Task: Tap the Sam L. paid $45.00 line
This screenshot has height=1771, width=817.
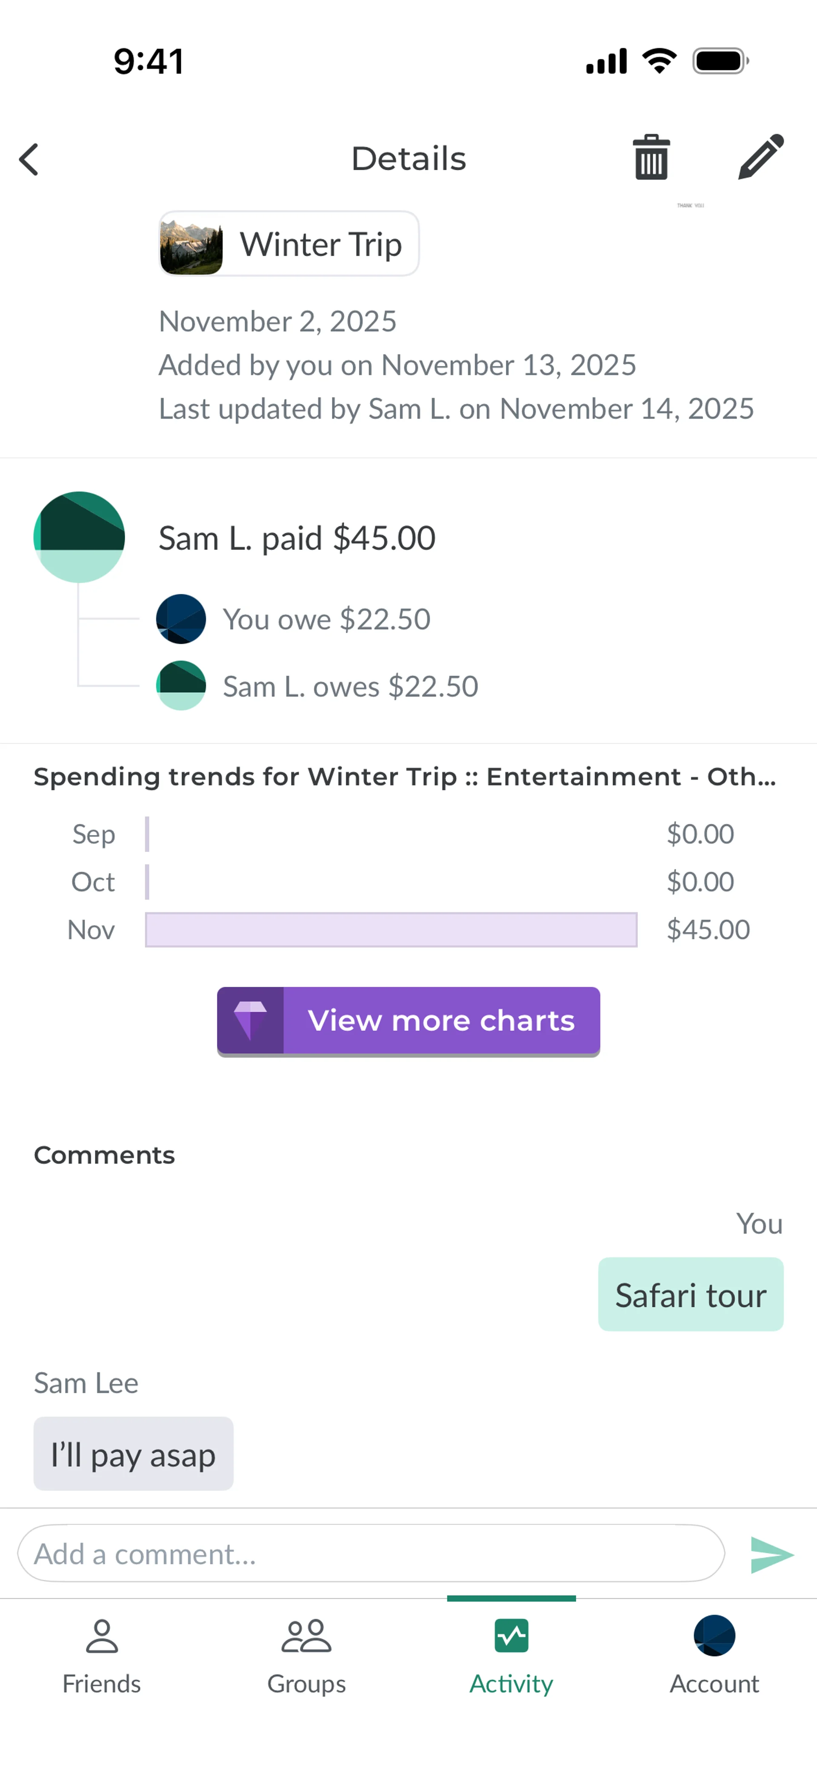Action: tap(297, 537)
